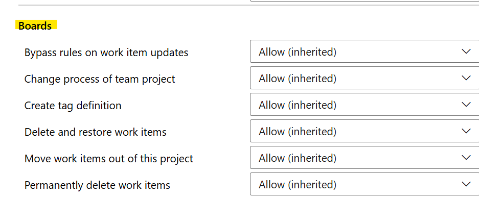Click chevron arrow on Permanently delete row
This screenshot has width=479, height=198.
[466, 184]
